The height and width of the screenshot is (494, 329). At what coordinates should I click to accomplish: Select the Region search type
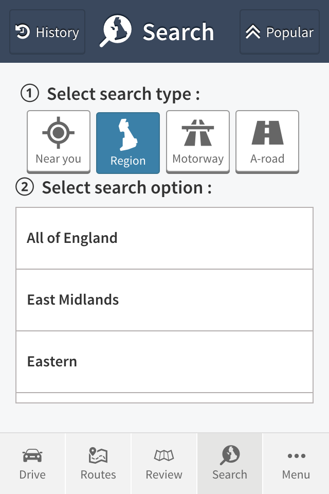point(128,143)
